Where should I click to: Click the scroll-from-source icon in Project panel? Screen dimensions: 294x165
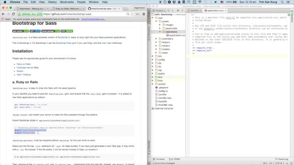(x=169, y=11)
